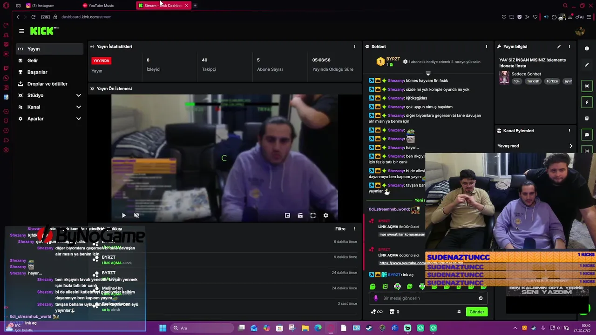Screen dimensions: 596x335
Task: Toggle mini player in stream preview
Action: [x=287, y=215]
